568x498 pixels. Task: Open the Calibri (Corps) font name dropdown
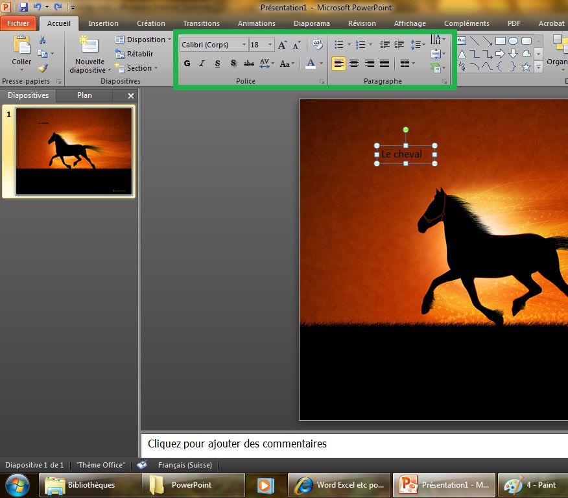click(x=244, y=45)
